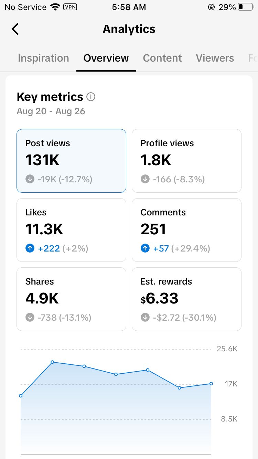The height and width of the screenshot is (459, 258).
Task: Switch to the Content tab
Action: pos(162,58)
